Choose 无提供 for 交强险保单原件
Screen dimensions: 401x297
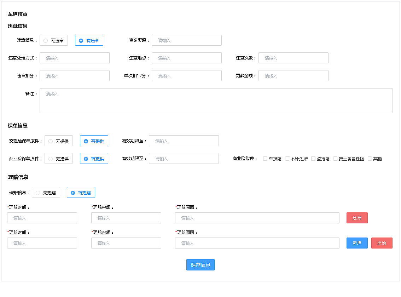pos(59,141)
